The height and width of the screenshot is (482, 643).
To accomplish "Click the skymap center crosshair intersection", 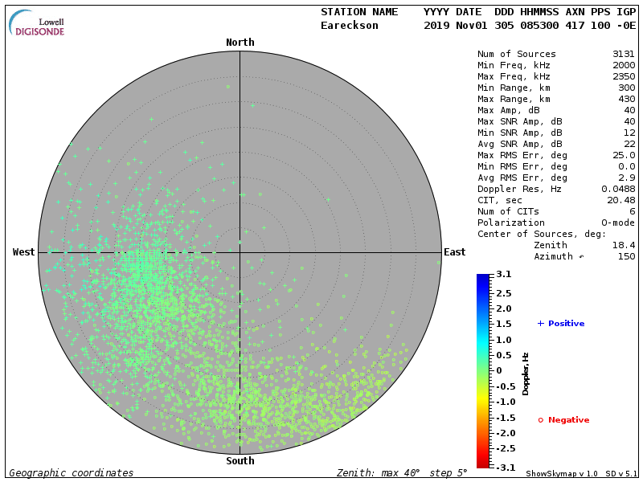I will (x=240, y=252).
